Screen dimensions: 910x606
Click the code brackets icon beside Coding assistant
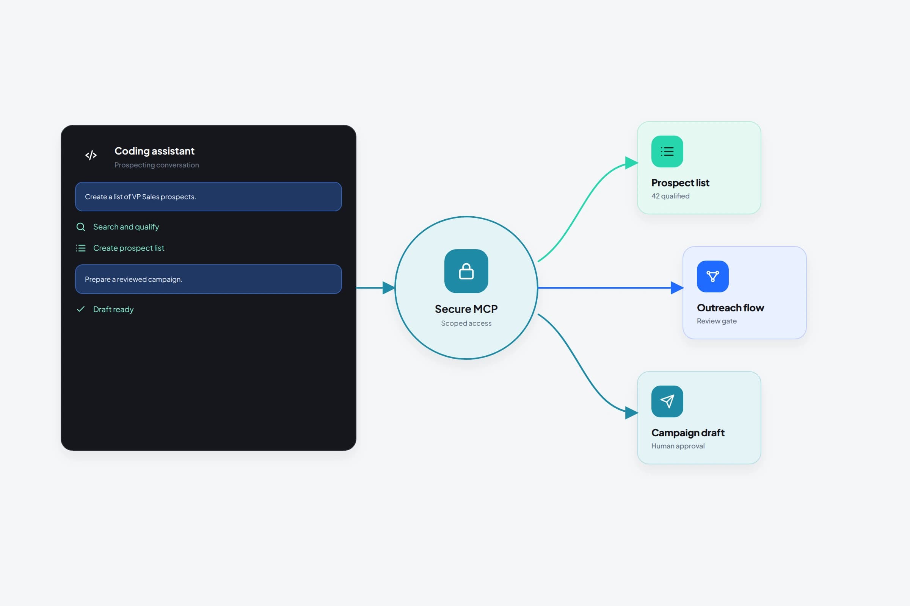91,155
